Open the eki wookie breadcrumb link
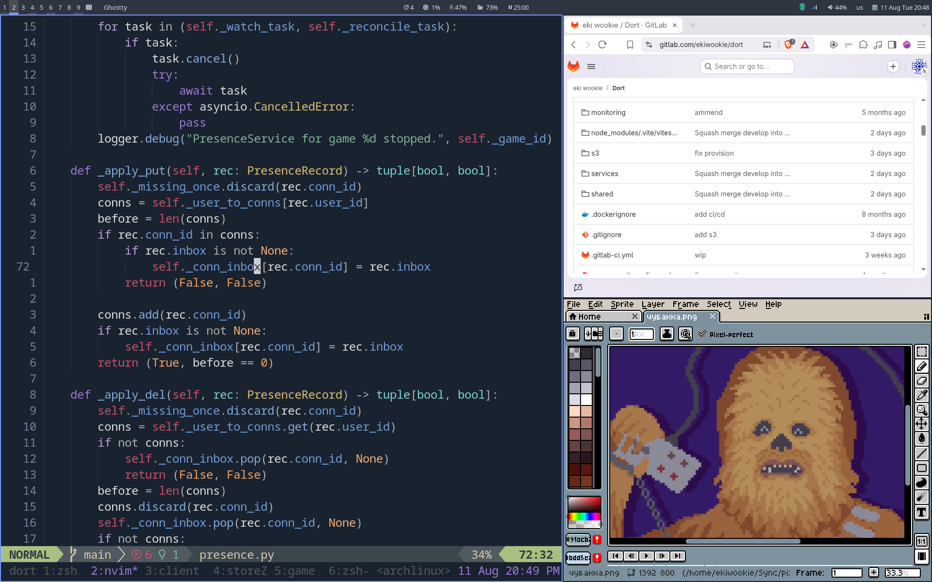Image resolution: width=932 pixels, height=582 pixels. click(588, 88)
